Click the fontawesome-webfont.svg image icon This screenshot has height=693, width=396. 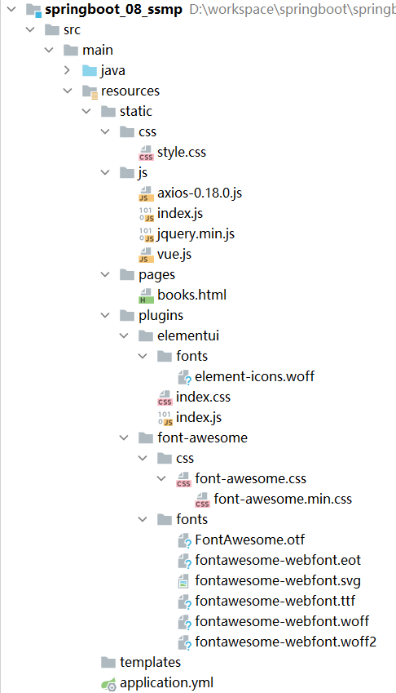(x=183, y=580)
